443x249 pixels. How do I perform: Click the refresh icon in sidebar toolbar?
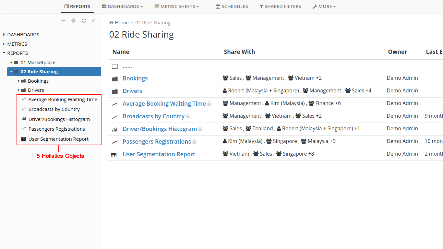tap(84, 21)
